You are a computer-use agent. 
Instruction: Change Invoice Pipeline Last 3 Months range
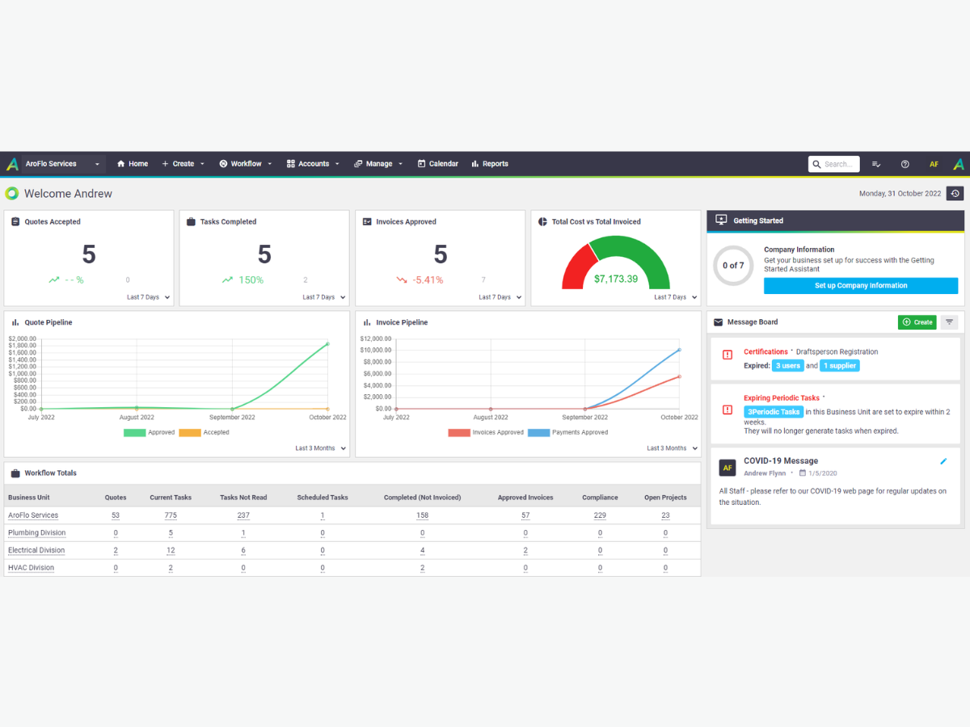[x=673, y=448]
